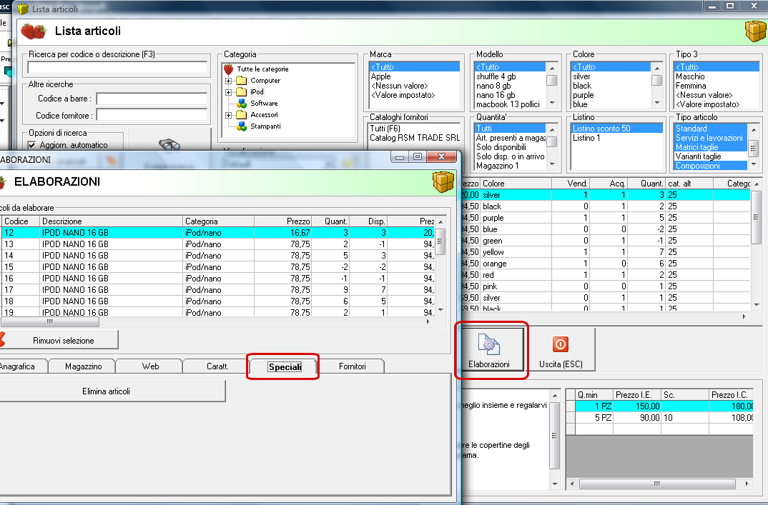
Task: Select row with code 18 in Elaborazioni
Action: [218, 301]
